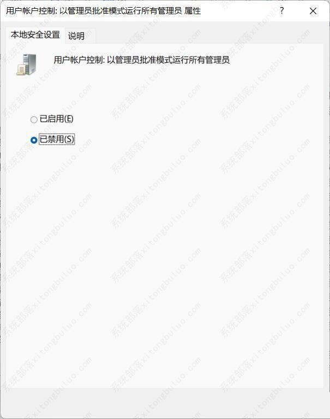The height and width of the screenshot is (419, 330).
Task: Click the policy name heading beside icon
Action: 141,60
